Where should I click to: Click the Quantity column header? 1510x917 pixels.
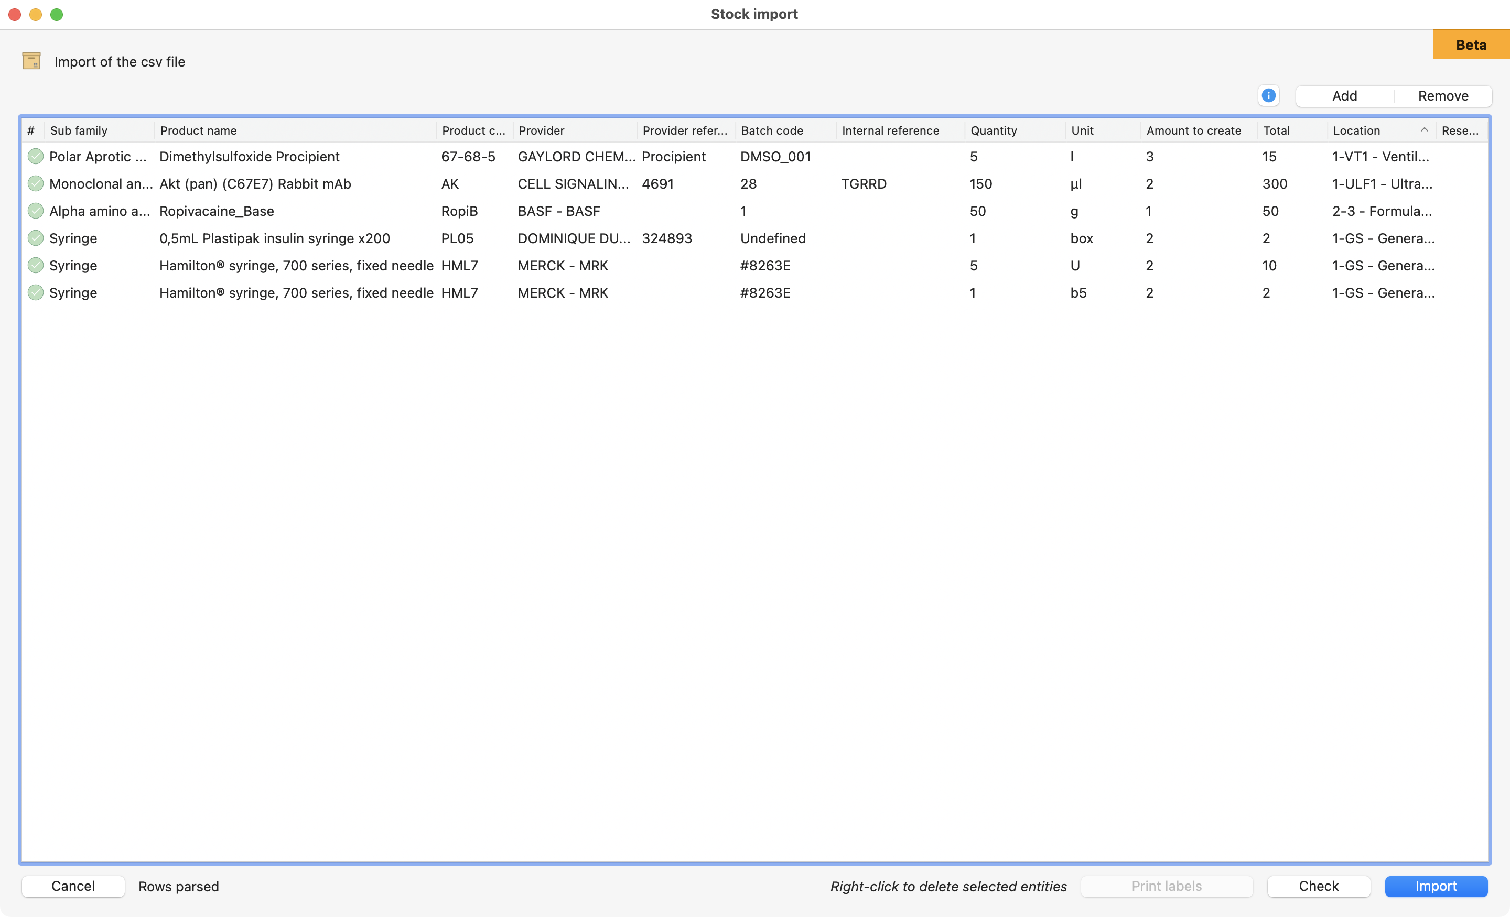(1015, 130)
